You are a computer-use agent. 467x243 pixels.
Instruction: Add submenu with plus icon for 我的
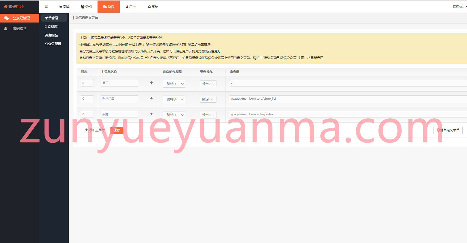pos(151,114)
